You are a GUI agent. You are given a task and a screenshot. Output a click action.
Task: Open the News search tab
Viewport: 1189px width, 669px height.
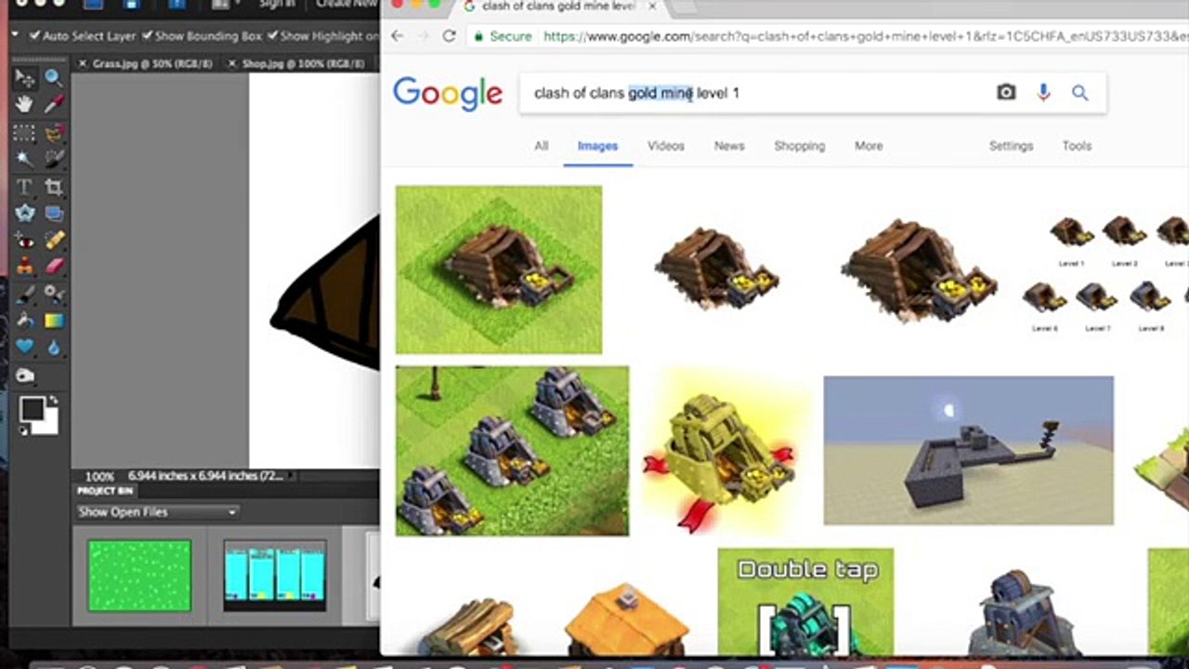(x=729, y=146)
